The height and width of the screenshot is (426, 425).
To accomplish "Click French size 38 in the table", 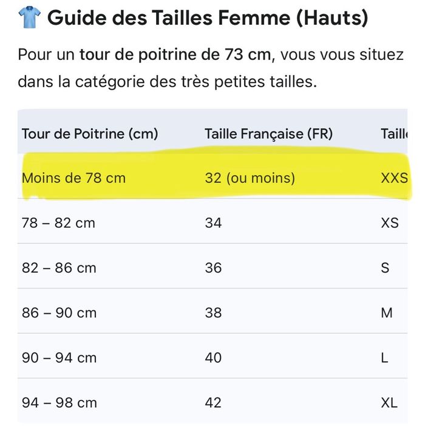I will pos(214,313).
